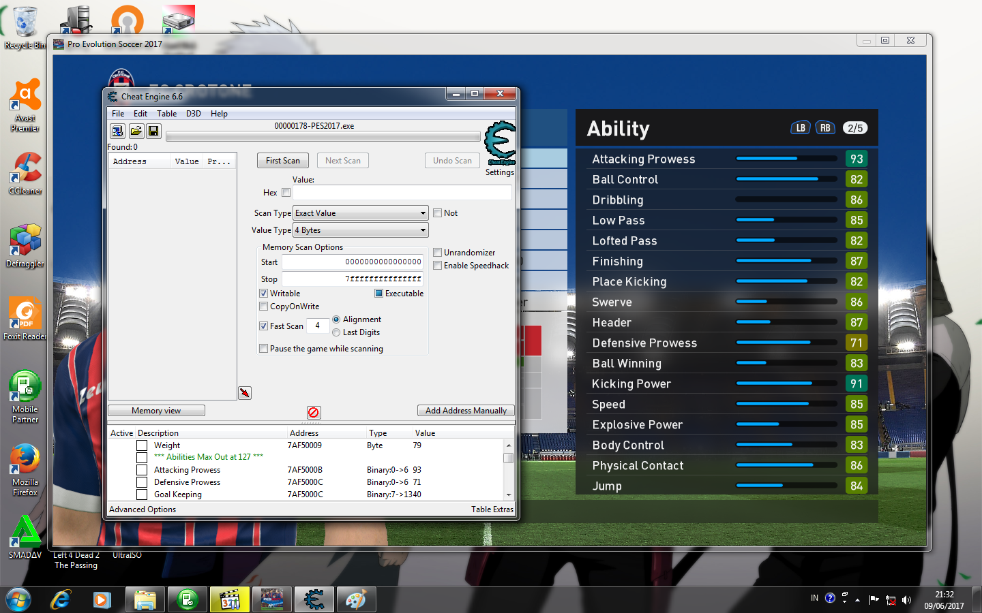Open Avast Premier desktop icon
Image resolution: width=982 pixels, height=613 pixels.
[25, 106]
